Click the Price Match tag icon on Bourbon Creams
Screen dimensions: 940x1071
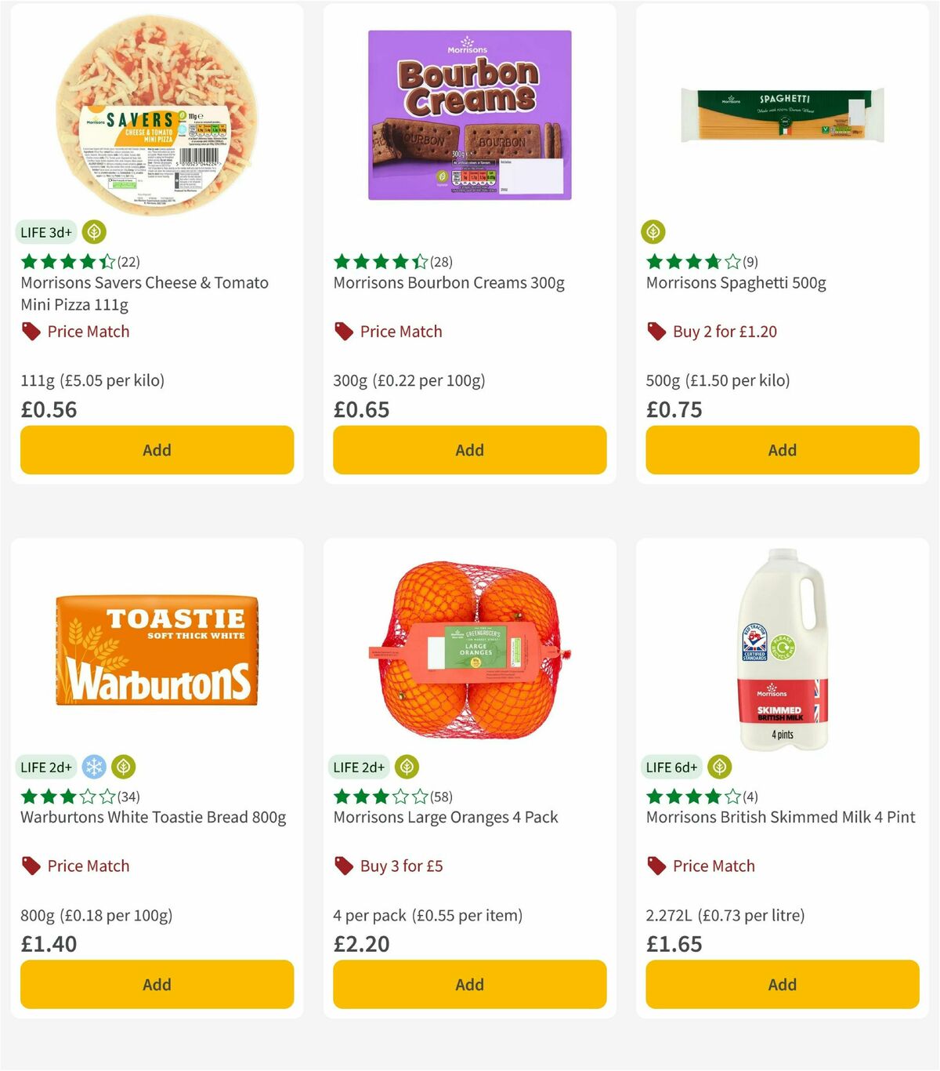coord(342,331)
